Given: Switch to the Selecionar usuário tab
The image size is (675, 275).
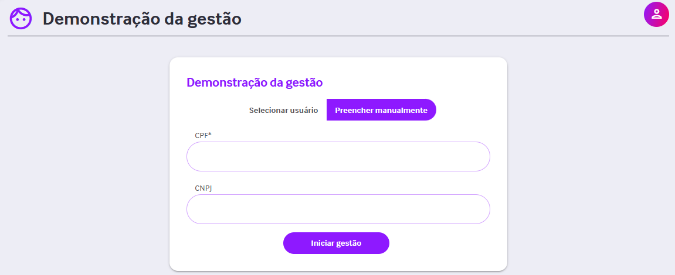Looking at the screenshot, I should click(283, 110).
